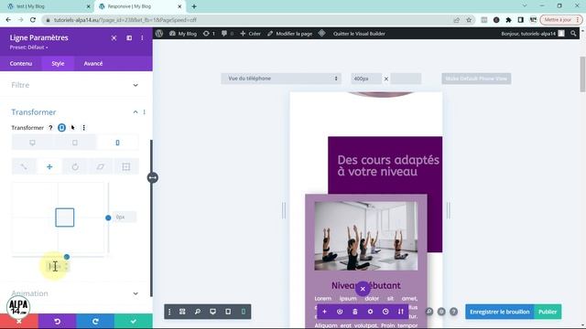Click the portability import export arrows
This screenshot has width=586, height=329.
(x=401, y=312)
